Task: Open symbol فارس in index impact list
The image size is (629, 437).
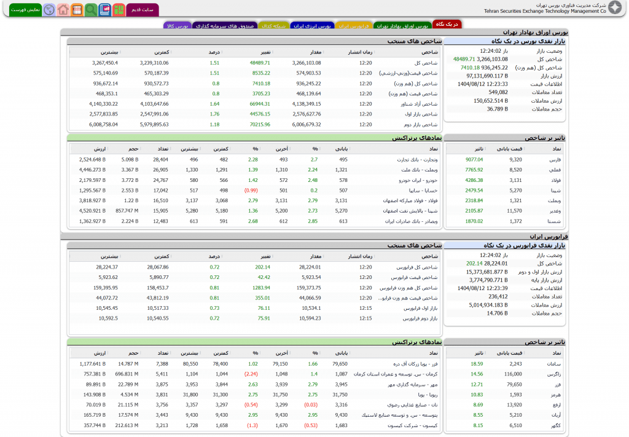Action: click(555, 159)
